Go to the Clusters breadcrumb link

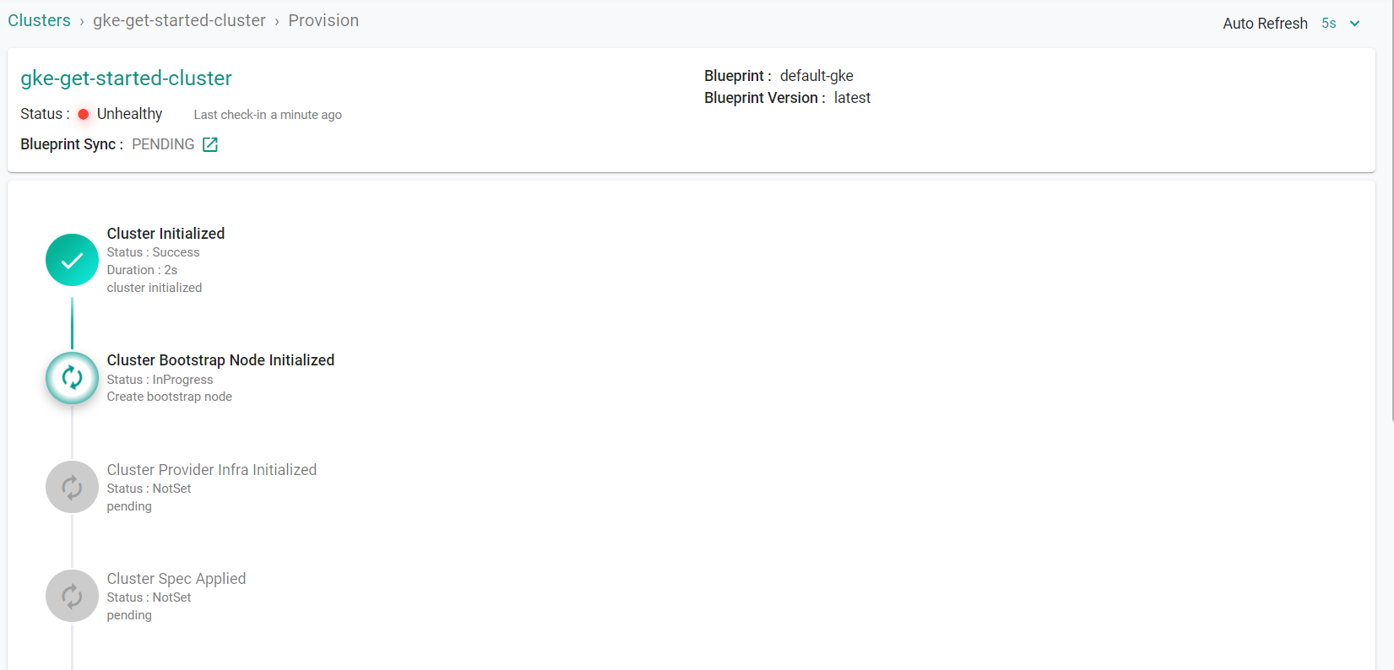40,20
